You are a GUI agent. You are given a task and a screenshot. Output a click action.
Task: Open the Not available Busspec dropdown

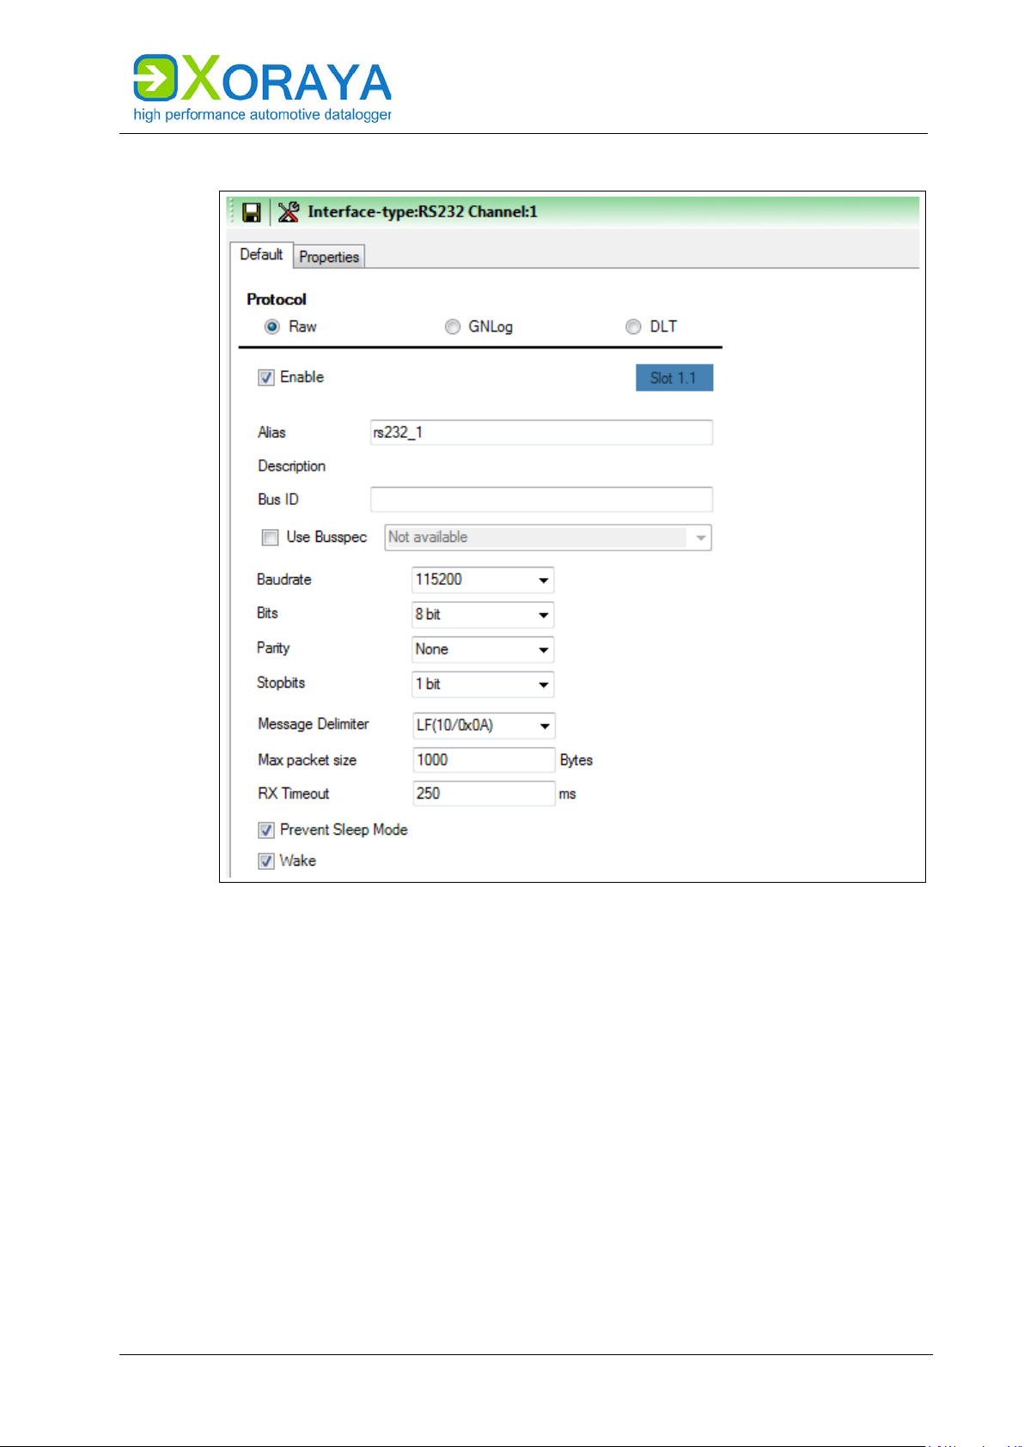click(x=548, y=538)
